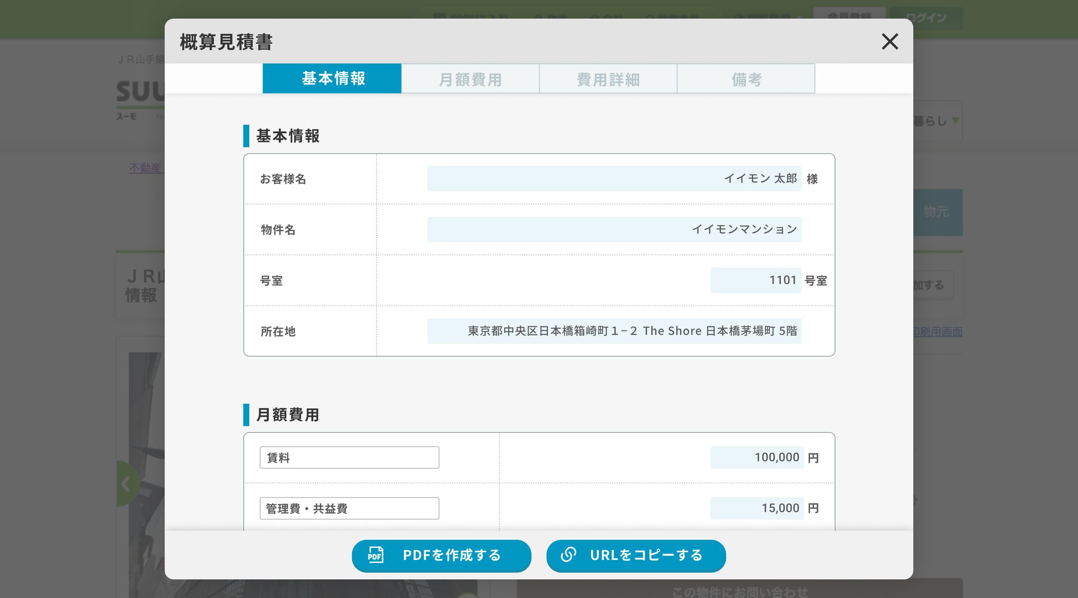The image size is (1078, 598).
Task: Click the link chain icon
Action: coord(569,555)
